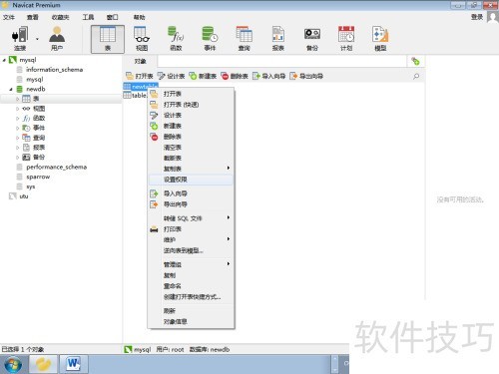Choose 导出向导 from the context menu
This screenshot has width=499, height=374.
click(x=191, y=204)
